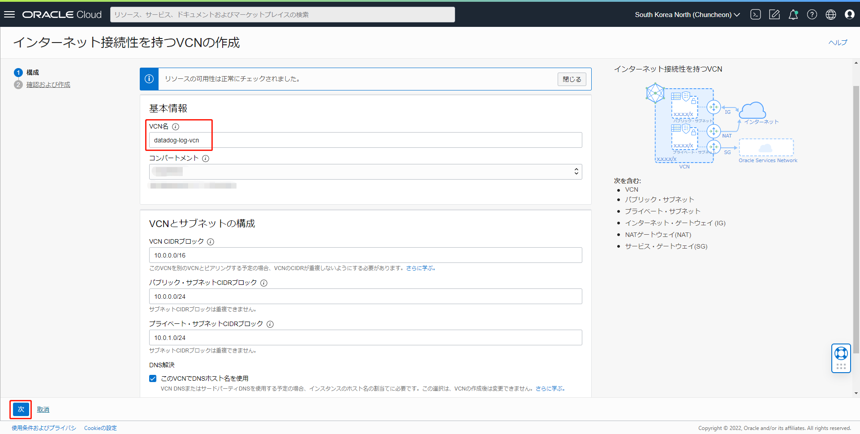Viewport: 860px width, 434px height.
Task: Click into the VCN名 text field
Action: click(x=365, y=140)
